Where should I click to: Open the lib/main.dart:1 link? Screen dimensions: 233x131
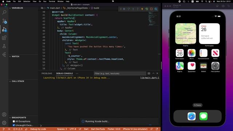[x=150, y=78]
